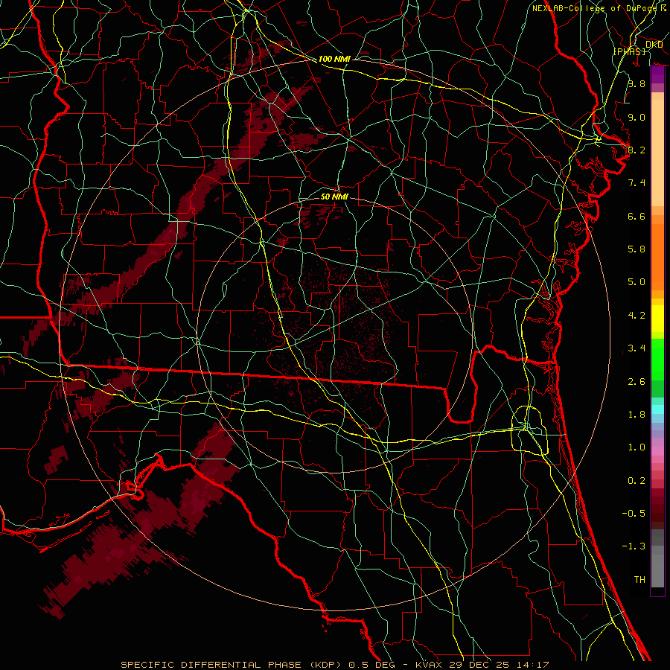The height and width of the screenshot is (670, 670).
Task: Click the 0.2 legend value
Action: [x=636, y=481]
